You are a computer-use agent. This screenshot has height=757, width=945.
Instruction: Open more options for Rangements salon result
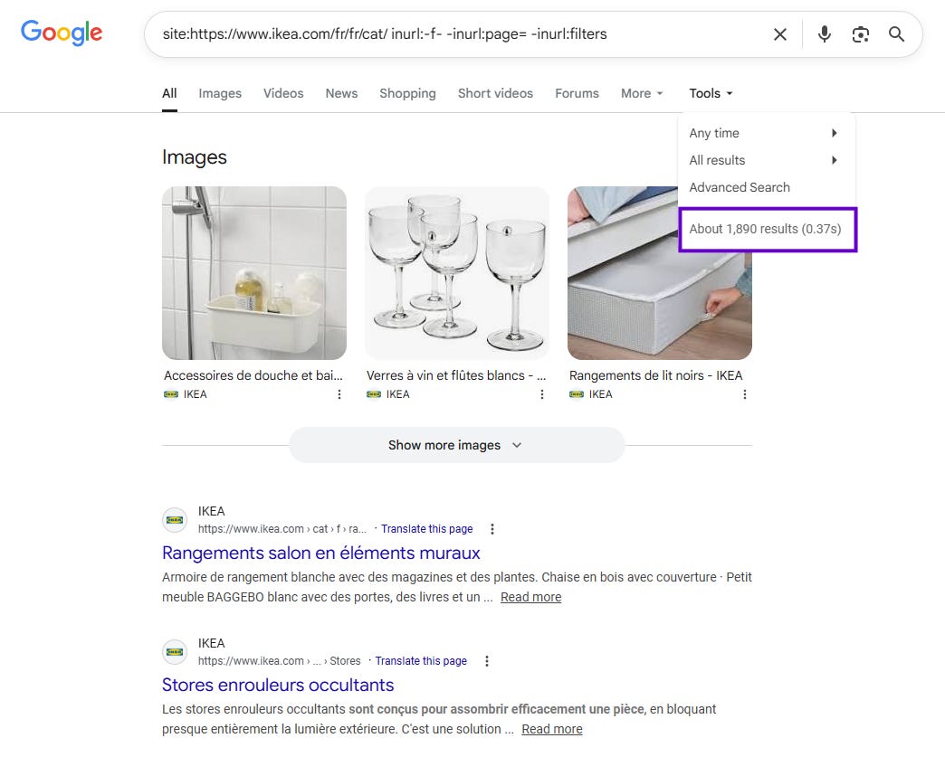click(492, 529)
